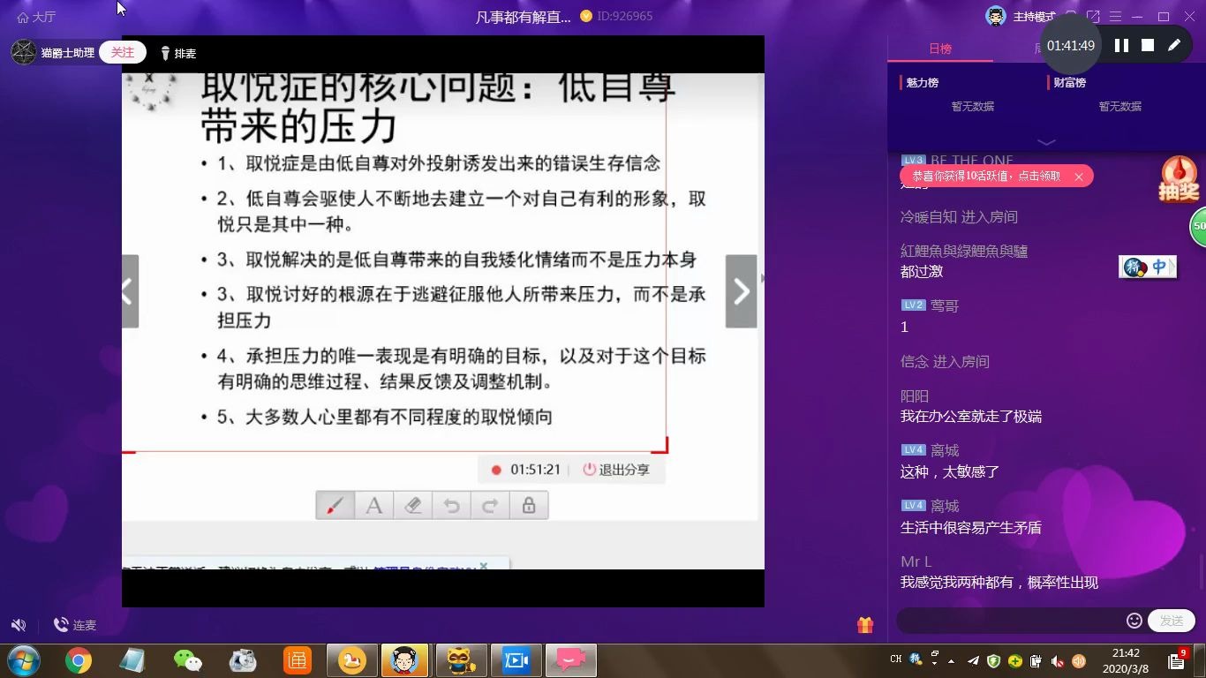Viewport: 1206px width, 678px height.
Task: Click username Mr L in chat
Action: click(916, 561)
